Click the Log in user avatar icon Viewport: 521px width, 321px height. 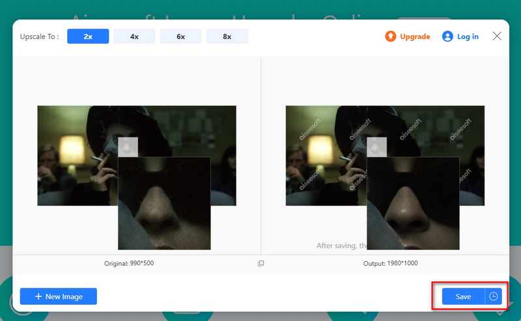(x=447, y=36)
